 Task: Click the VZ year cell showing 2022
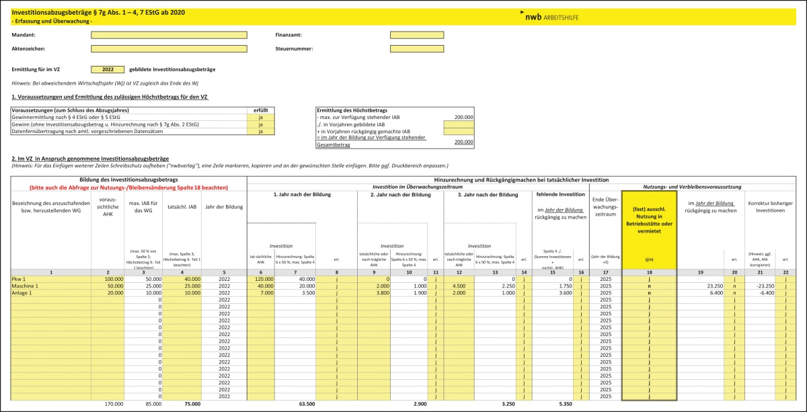108,69
